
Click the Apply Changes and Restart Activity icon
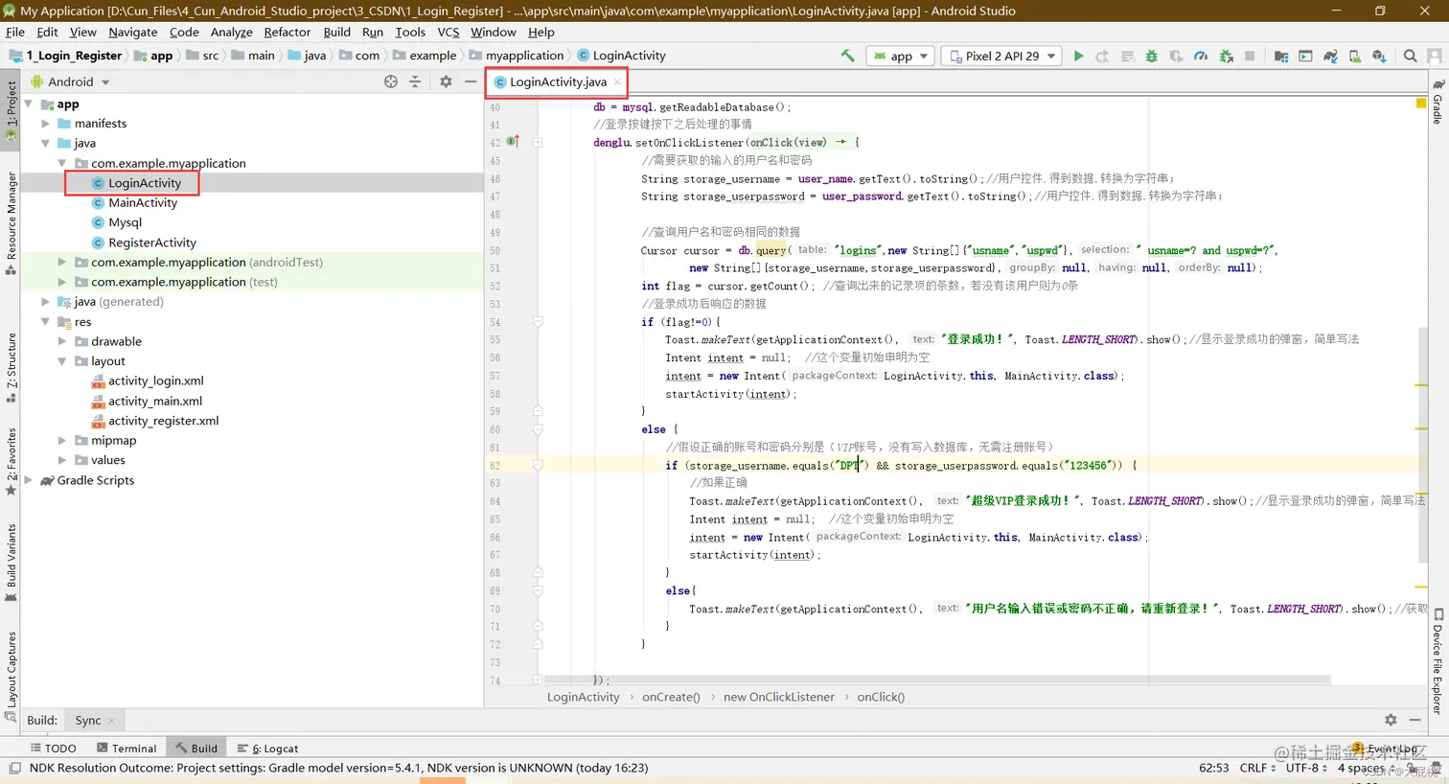coord(1102,56)
